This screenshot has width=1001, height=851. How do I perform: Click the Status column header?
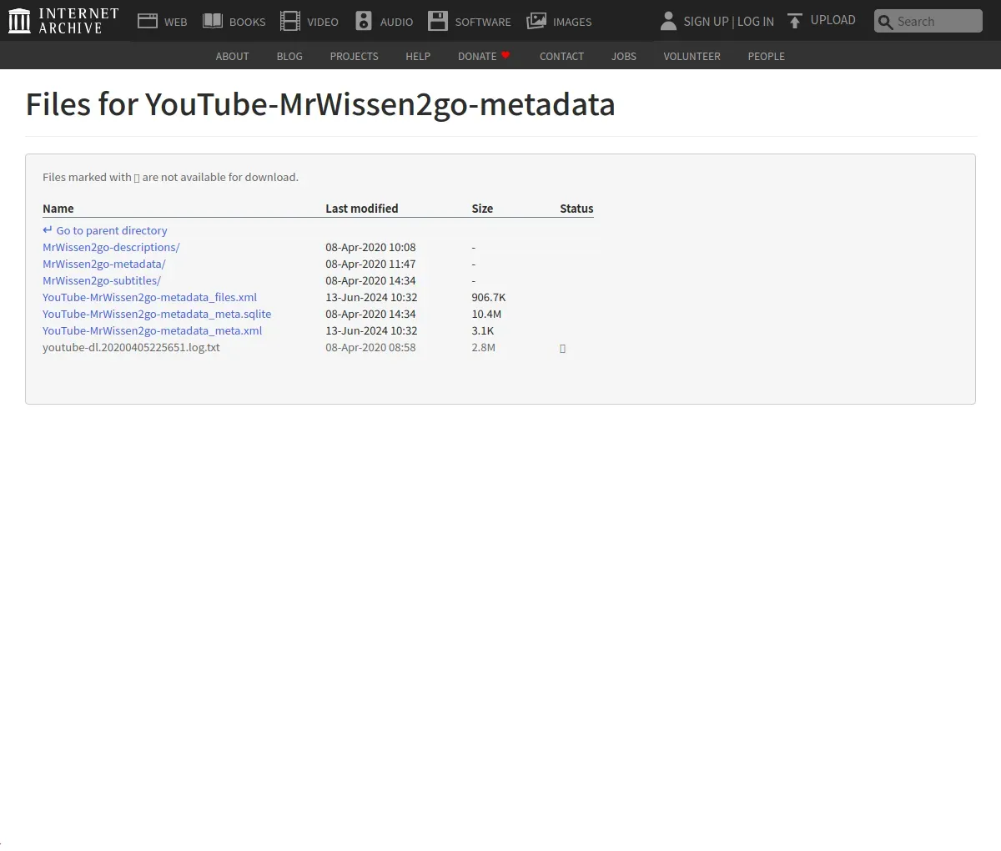click(x=576, y=209)
